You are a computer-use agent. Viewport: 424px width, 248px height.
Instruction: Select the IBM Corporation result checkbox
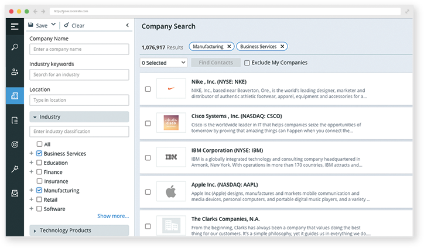pyautogui.click(x=148, y=157)
